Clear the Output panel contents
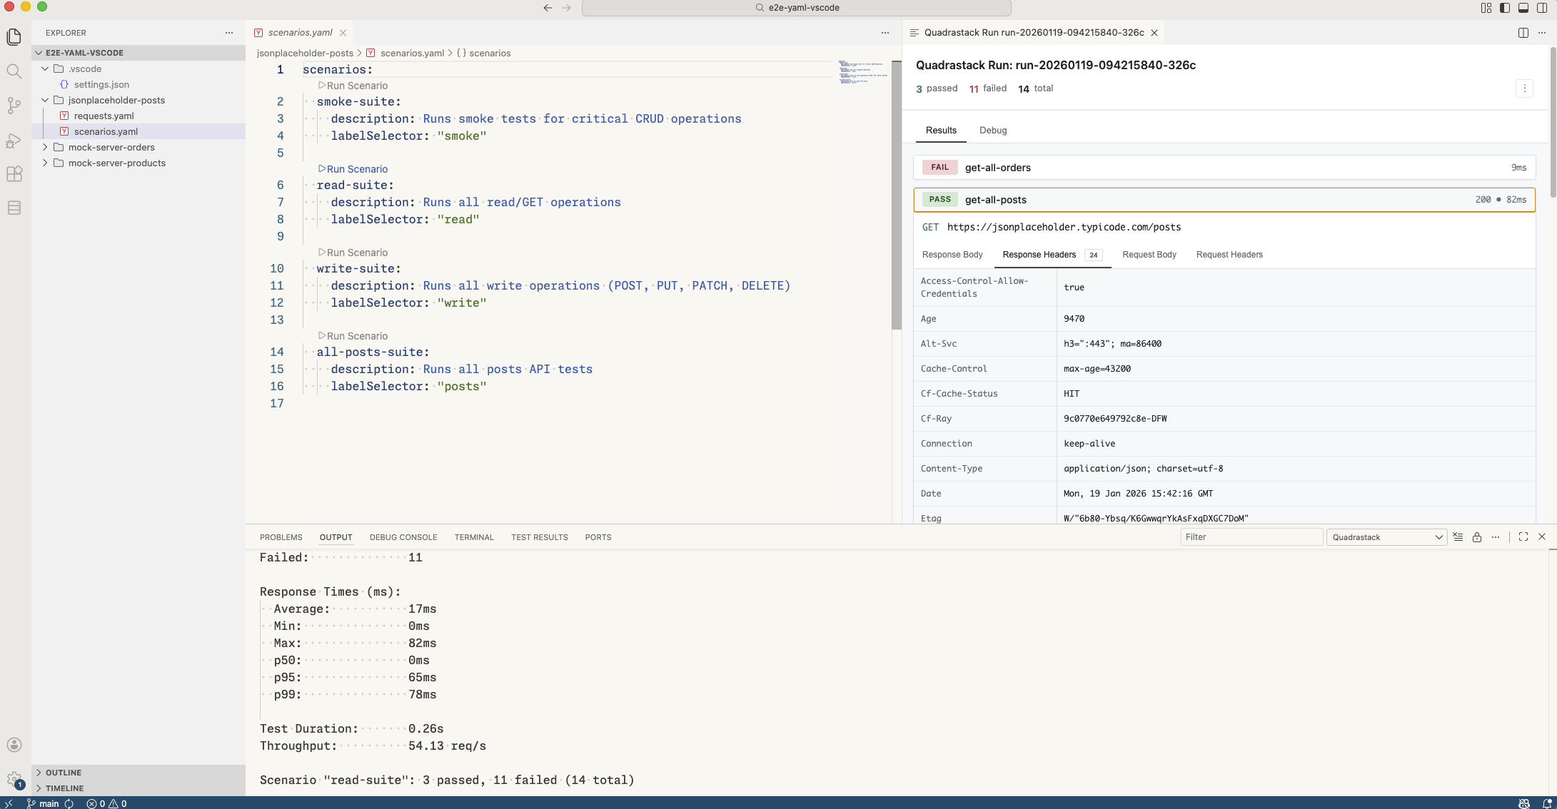 1458,536
